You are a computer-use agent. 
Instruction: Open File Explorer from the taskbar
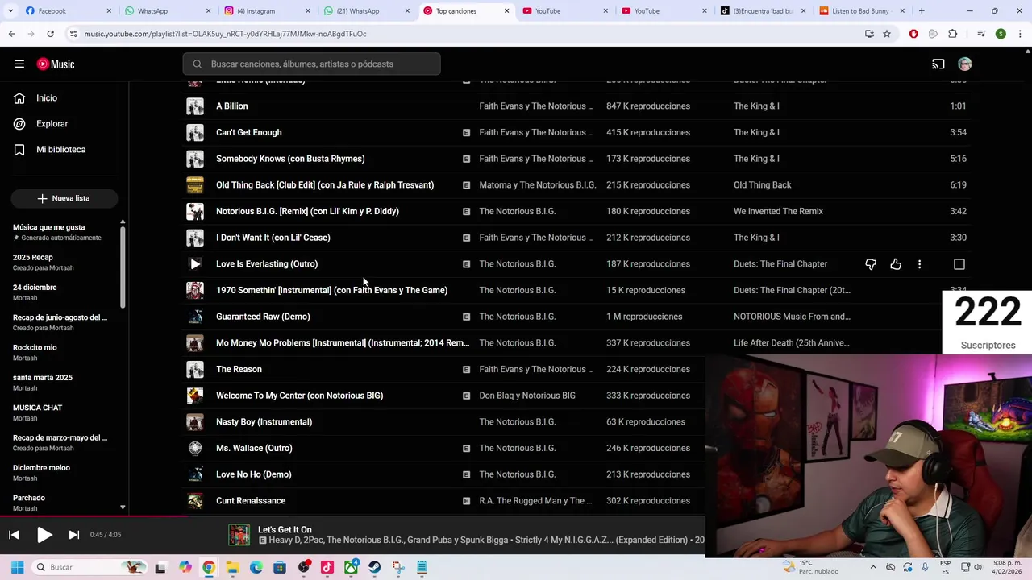click(x=232, y=567)
